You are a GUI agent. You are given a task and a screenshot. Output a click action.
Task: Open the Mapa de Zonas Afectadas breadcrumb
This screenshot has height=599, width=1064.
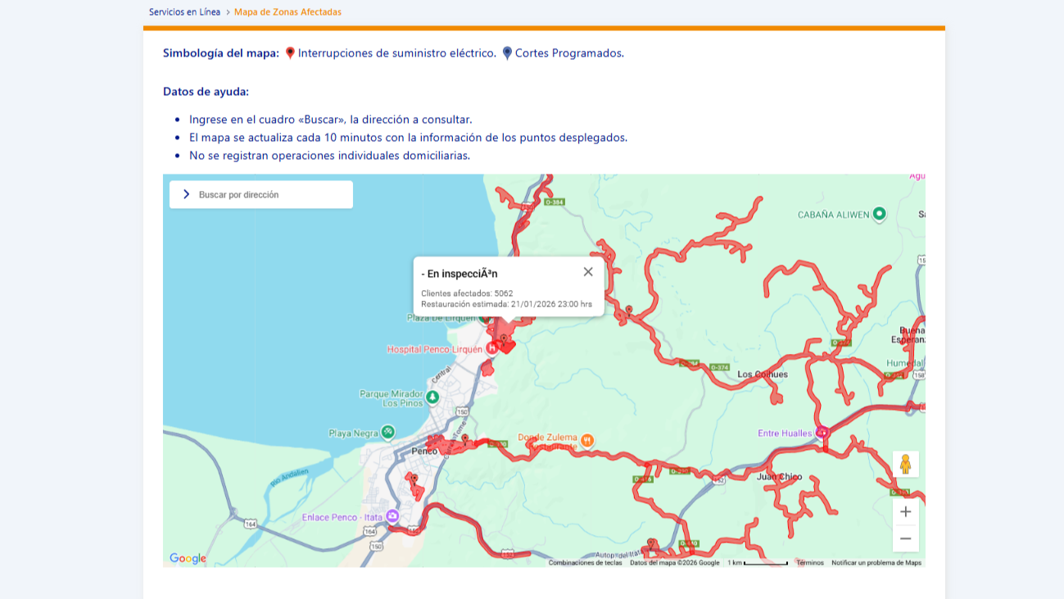pyautogui.click(x=288, y=12)
